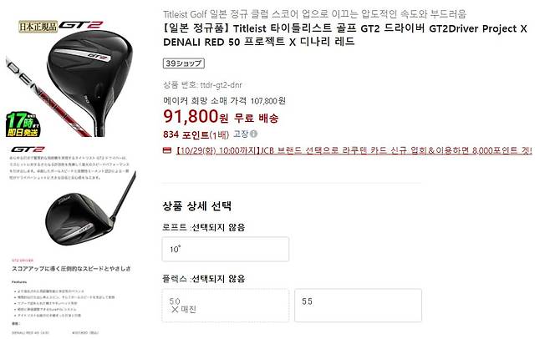This screenshot has height=339, width=550.
Task: Click the 고장 label beside the points
Action: click(241, 134)
